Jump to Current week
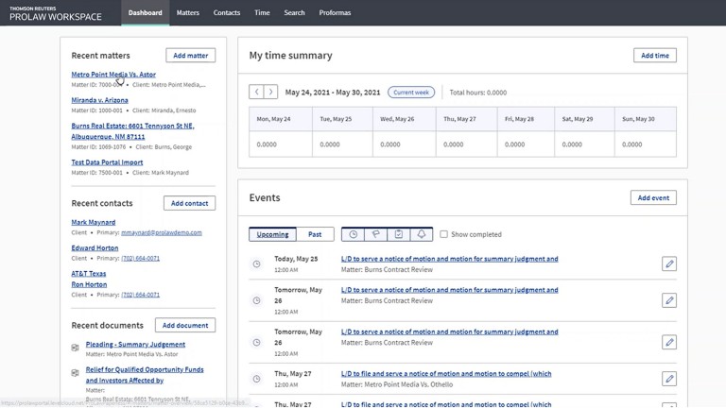This screenshot has height=408, width=726. pyautogui.click(x=411, y=93)
